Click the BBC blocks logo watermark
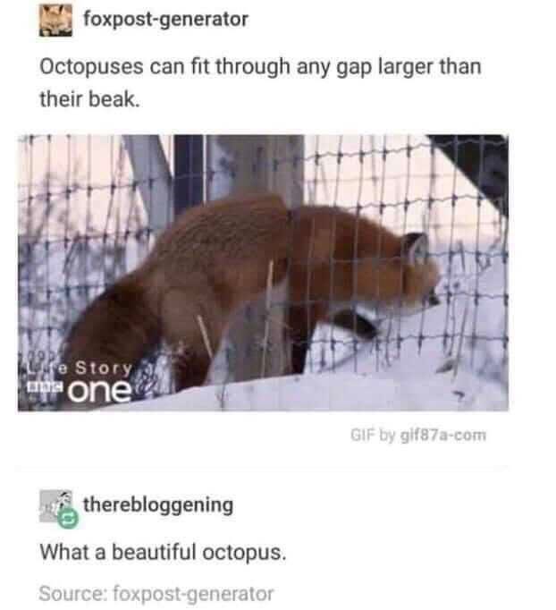The image size is (556, 610). pos(46,387)
